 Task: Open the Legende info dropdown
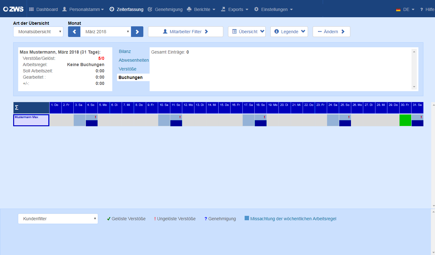(289, 32)
